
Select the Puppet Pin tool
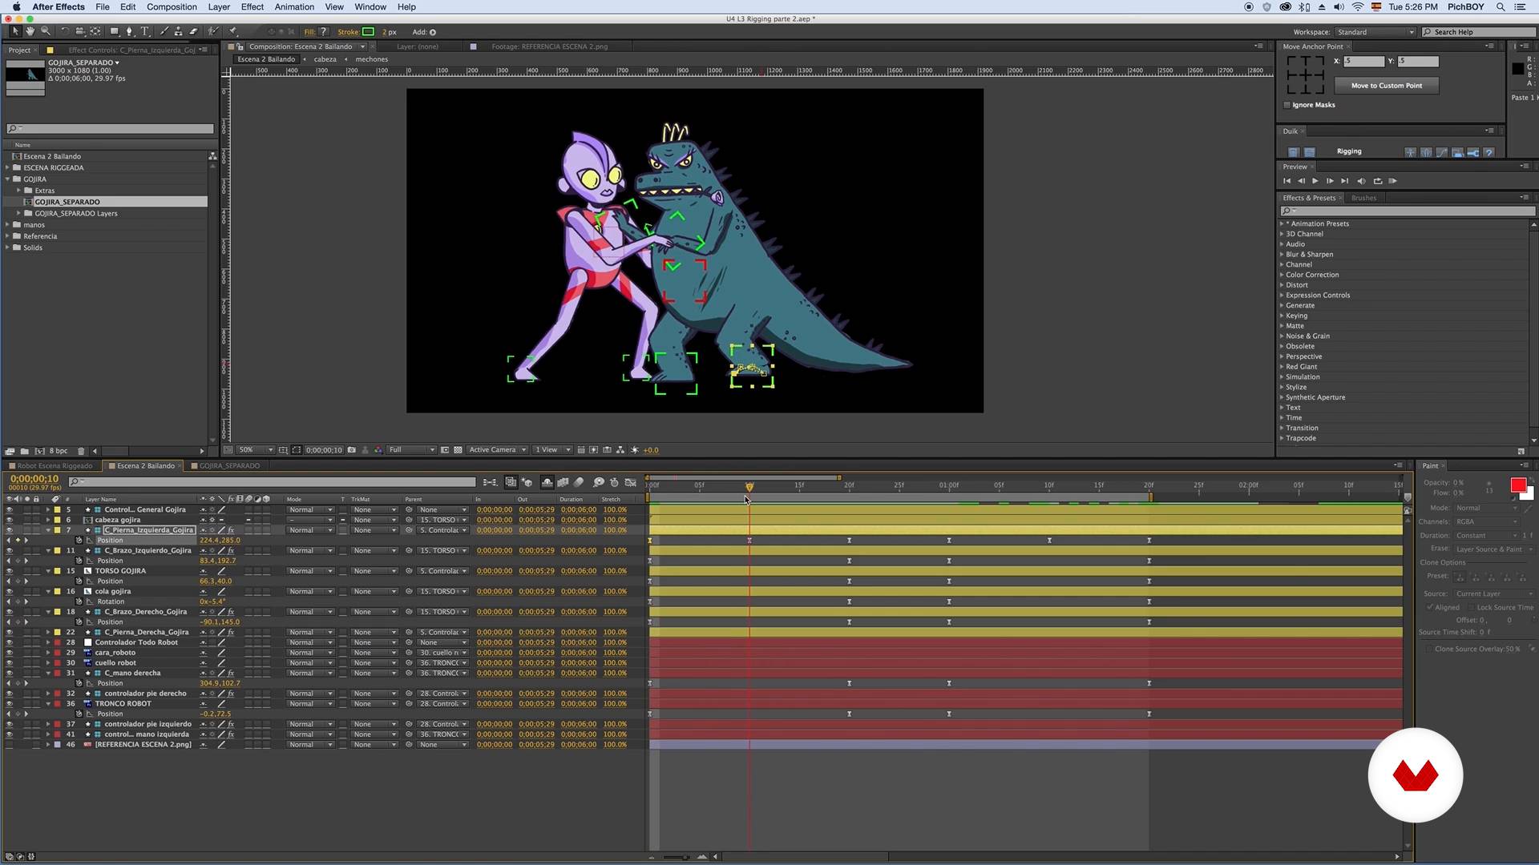click(233, 31)
